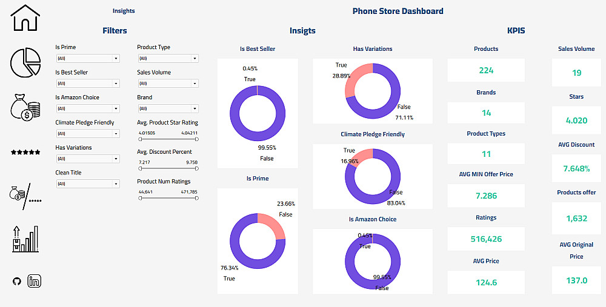Go to the home page icon
This screenshot has width=606, height=307.
[25, 18]
